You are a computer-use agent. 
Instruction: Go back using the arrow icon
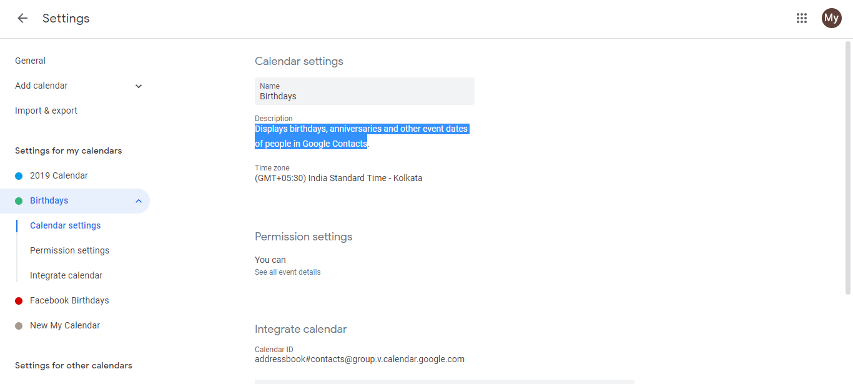[x=22, y=18]
